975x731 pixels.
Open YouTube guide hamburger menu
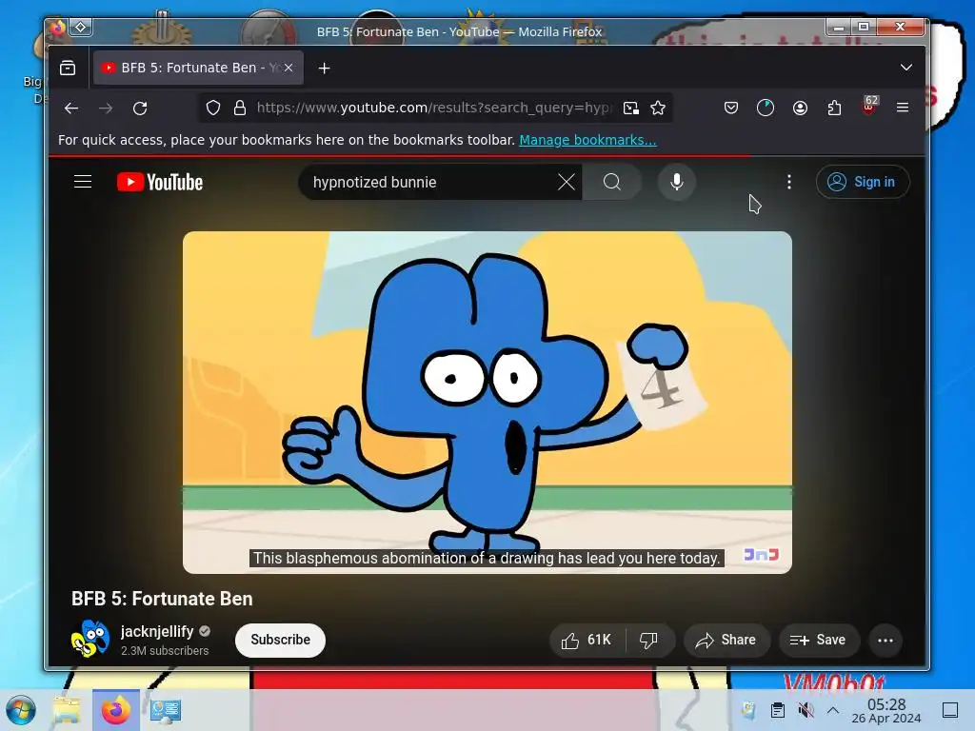(x=83, y=182)
